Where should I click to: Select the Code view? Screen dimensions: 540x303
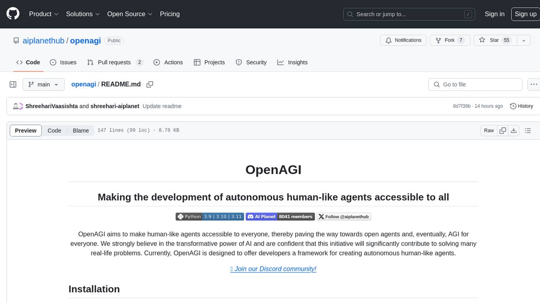click(x=54, y=130)
